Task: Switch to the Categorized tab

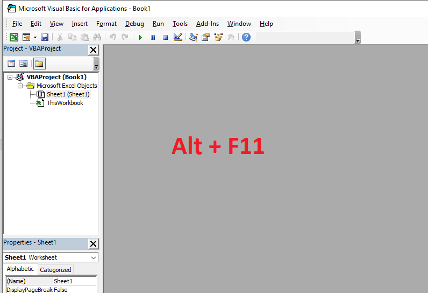Action: (x=55, y=270)
